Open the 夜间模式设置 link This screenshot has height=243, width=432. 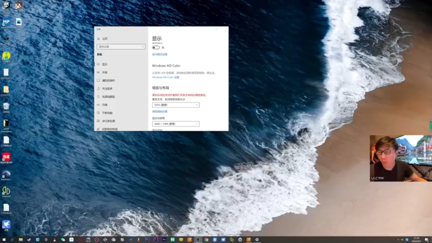[x=160, y=55]
